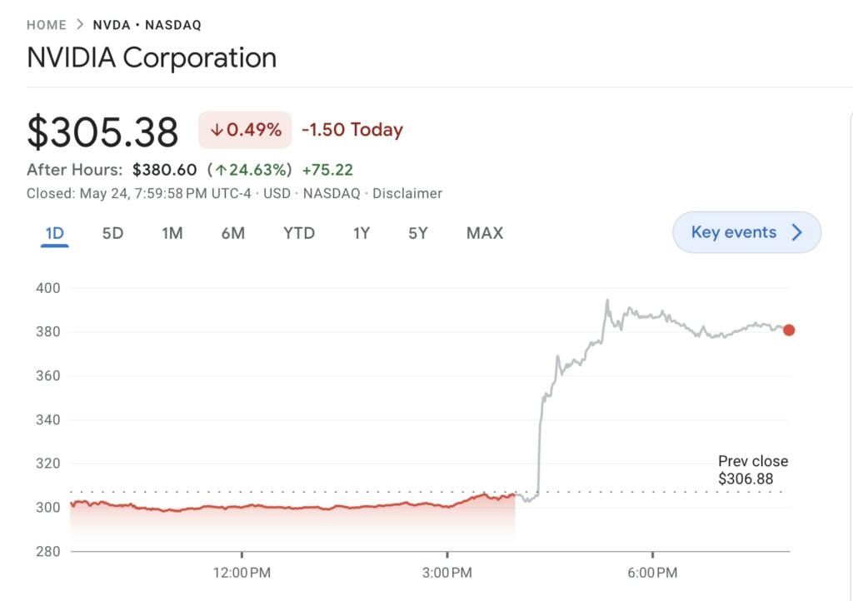Screen dimensions: 853x601
Task: Click the NVIDIA Corporation heading
Action: [152, 57]
